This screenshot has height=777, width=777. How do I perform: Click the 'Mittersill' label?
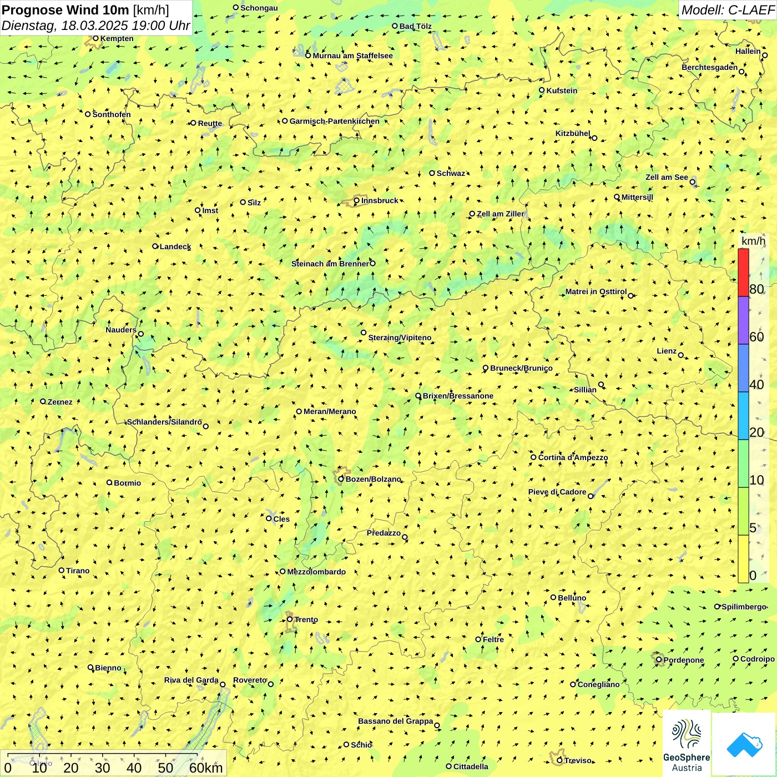[638, 197]
